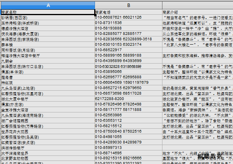Screen dimensions: 233x164
Task: Select description starting “意想不到的好地方”
Action: [198, 121]
